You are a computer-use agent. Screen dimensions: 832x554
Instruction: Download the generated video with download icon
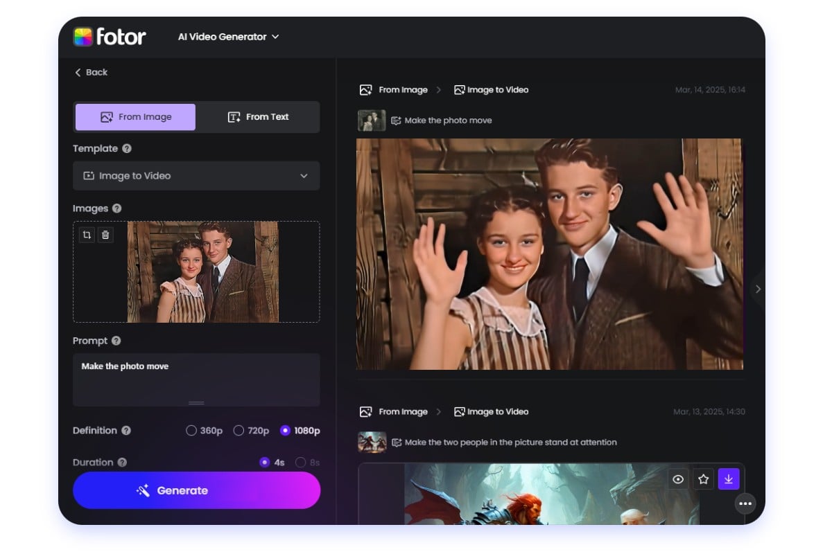(x=729, y=479)
